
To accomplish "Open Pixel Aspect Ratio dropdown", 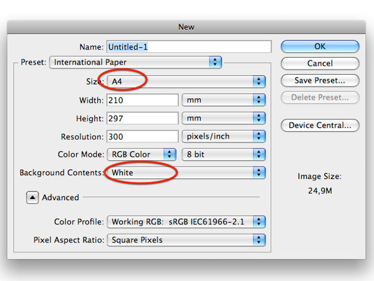I will coord(186,239).
